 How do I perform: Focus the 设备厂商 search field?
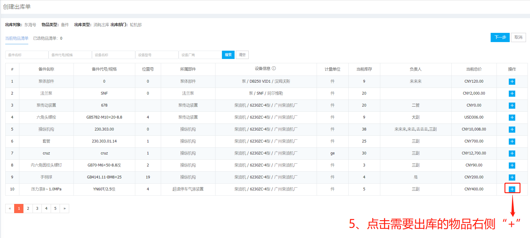click(200, 55)
